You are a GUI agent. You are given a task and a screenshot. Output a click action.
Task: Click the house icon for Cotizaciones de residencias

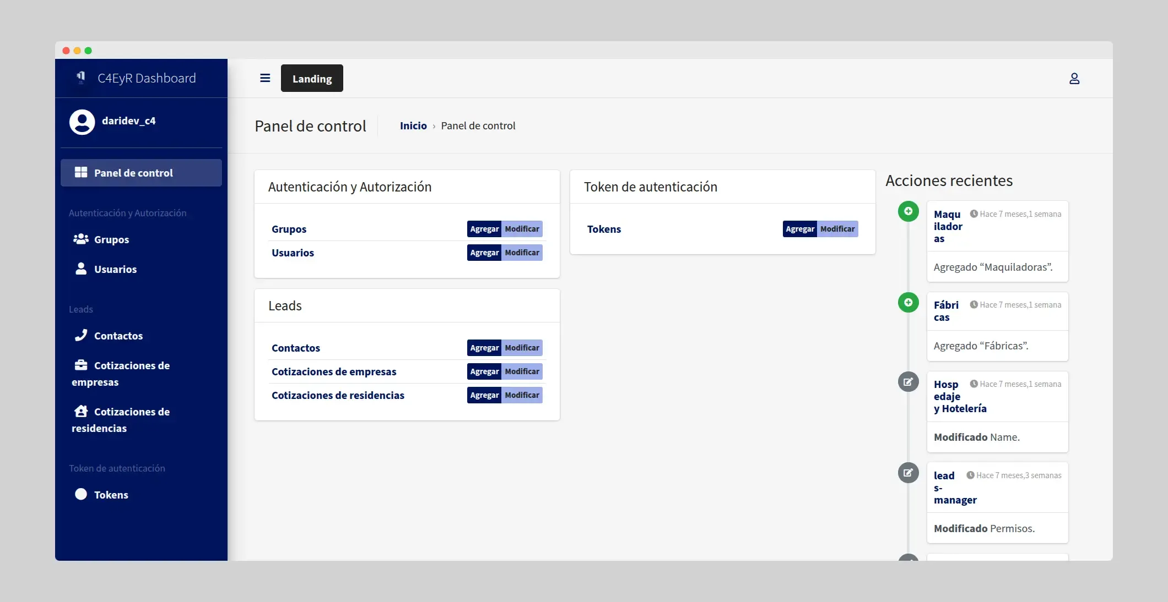(81, 411)
